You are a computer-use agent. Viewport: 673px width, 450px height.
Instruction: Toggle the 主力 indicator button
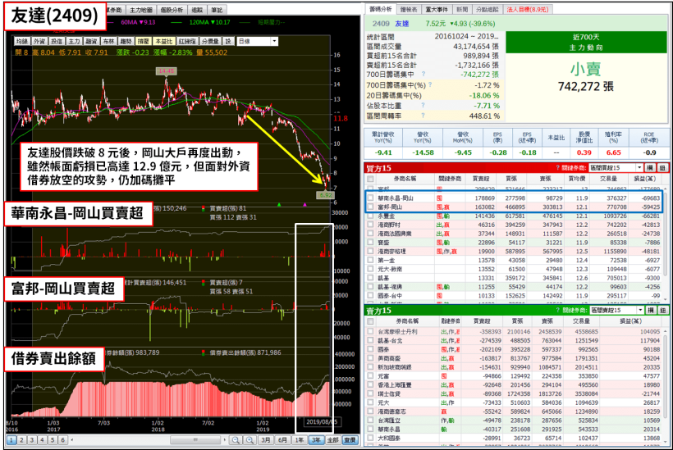point(74,41)
